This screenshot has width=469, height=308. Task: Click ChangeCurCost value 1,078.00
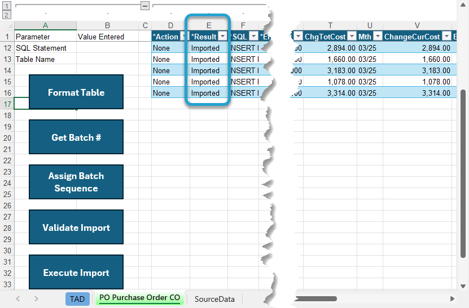coord(417,82)
